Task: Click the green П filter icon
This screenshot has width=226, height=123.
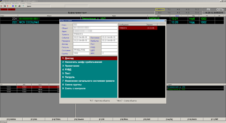Action: [16, 6]
